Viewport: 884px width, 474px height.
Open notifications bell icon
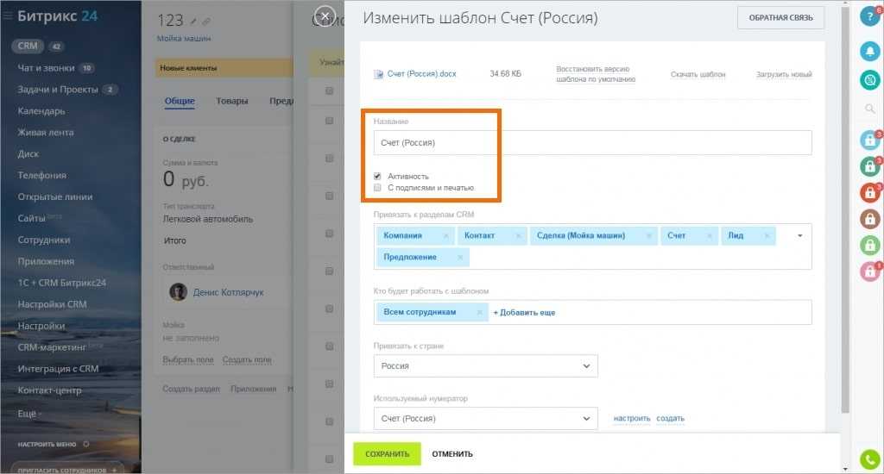point(870,52)
